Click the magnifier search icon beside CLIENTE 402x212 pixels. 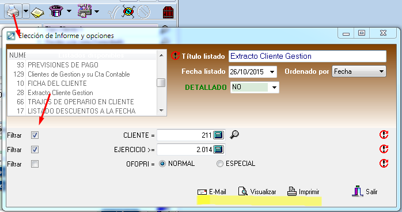click(x=234, y=135)
